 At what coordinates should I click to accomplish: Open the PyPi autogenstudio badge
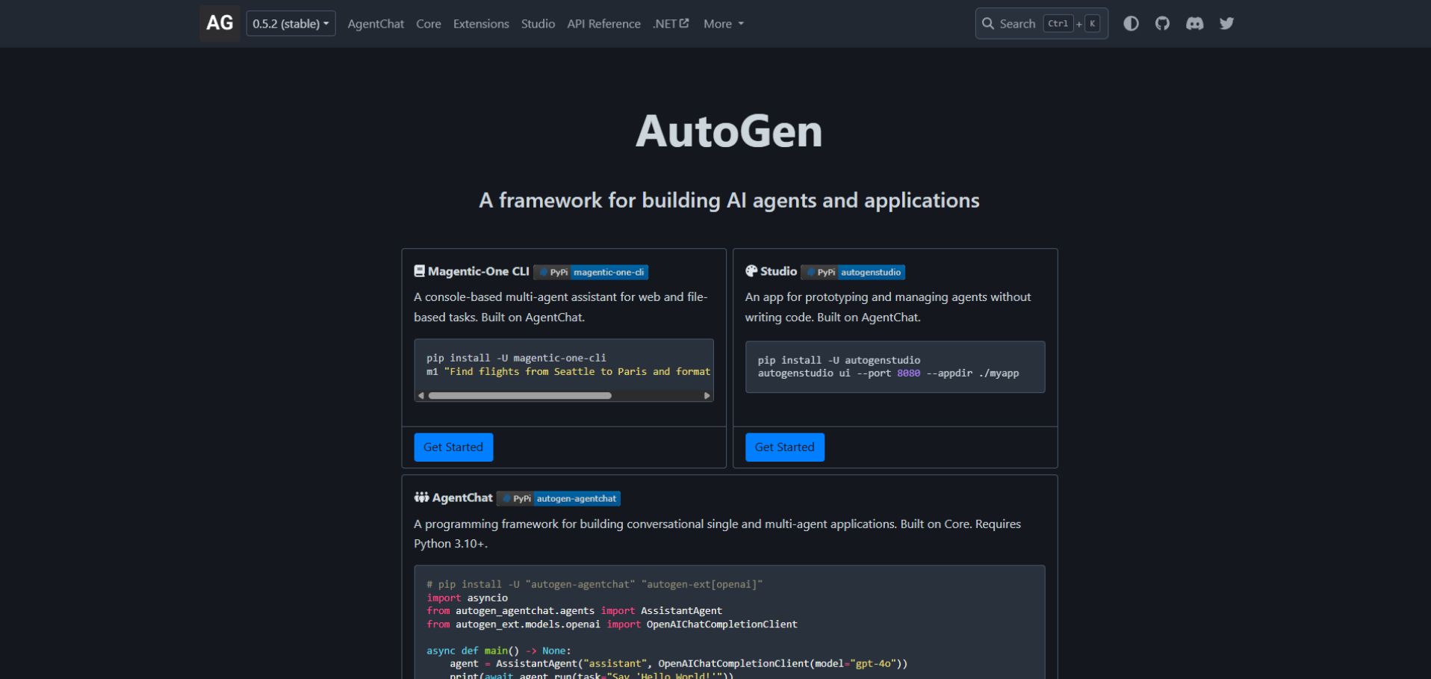pos(853,272)
